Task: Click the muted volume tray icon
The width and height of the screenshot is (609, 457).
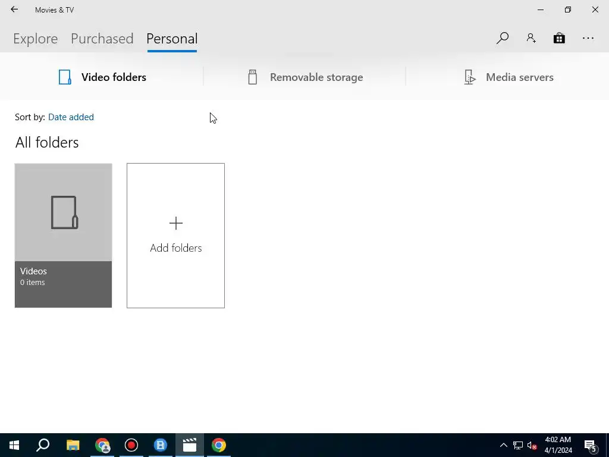Action: coord(532,445)
